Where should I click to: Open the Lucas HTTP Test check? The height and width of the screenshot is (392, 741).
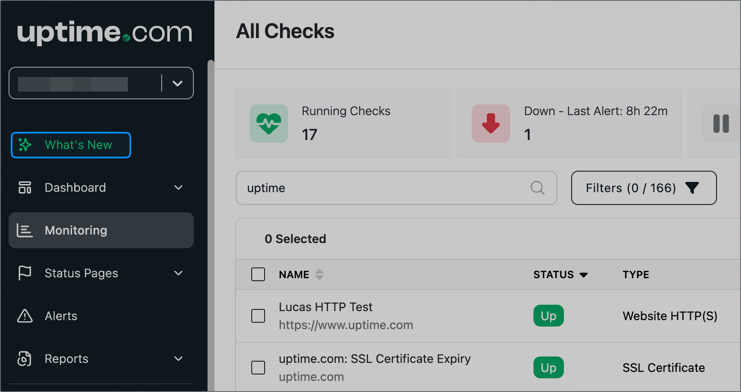[325, 307]
